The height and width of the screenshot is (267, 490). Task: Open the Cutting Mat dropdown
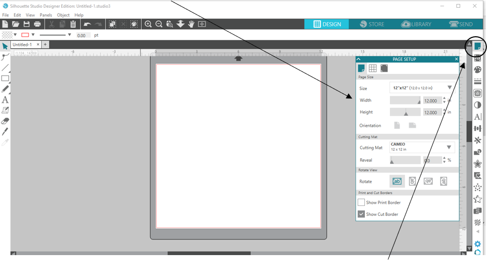422,147
